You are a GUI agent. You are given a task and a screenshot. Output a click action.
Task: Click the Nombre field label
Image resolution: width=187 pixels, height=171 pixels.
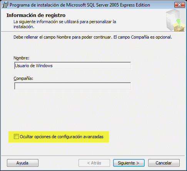22,58
